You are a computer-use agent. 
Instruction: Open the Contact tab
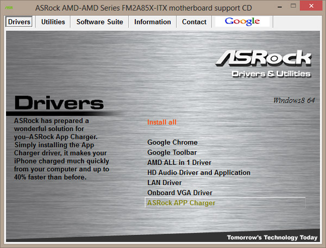coord(194,22)
